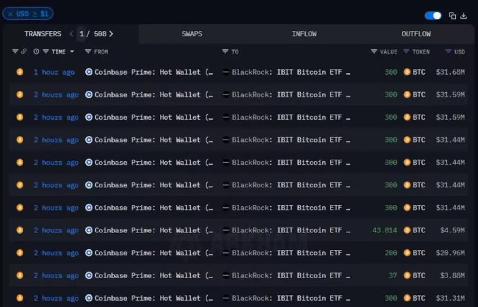Open BlackRock IBIT recipient in $31.68M row
The width and height of the screenshot is (478, 307).
click(291, 72)
